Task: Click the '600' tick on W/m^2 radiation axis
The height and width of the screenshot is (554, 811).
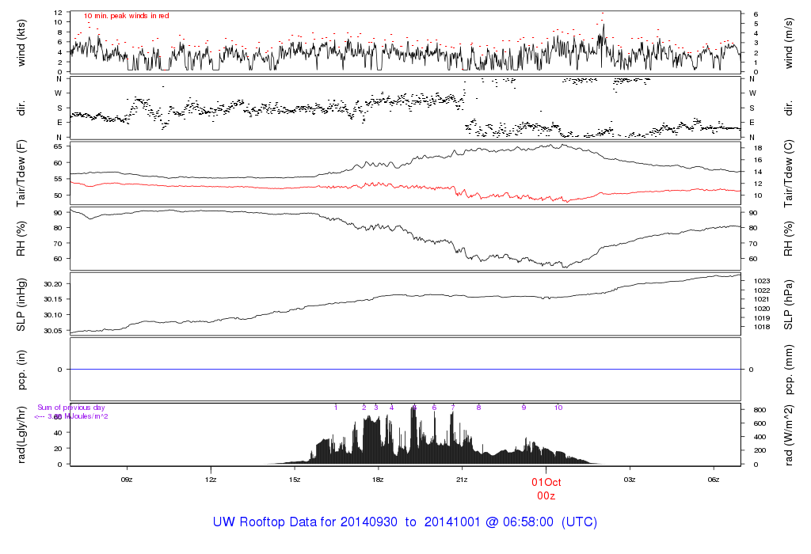Action: 760,423
